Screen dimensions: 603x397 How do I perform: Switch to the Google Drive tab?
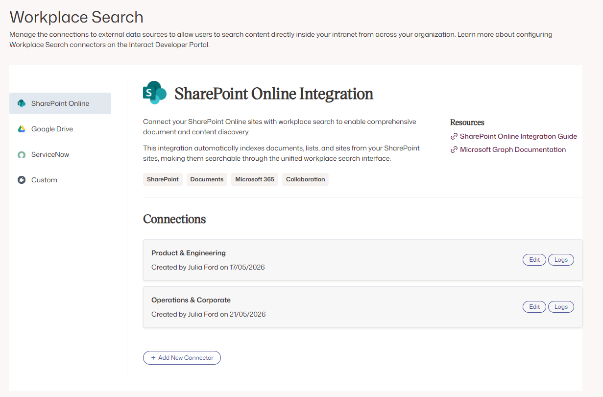(60, 129)
